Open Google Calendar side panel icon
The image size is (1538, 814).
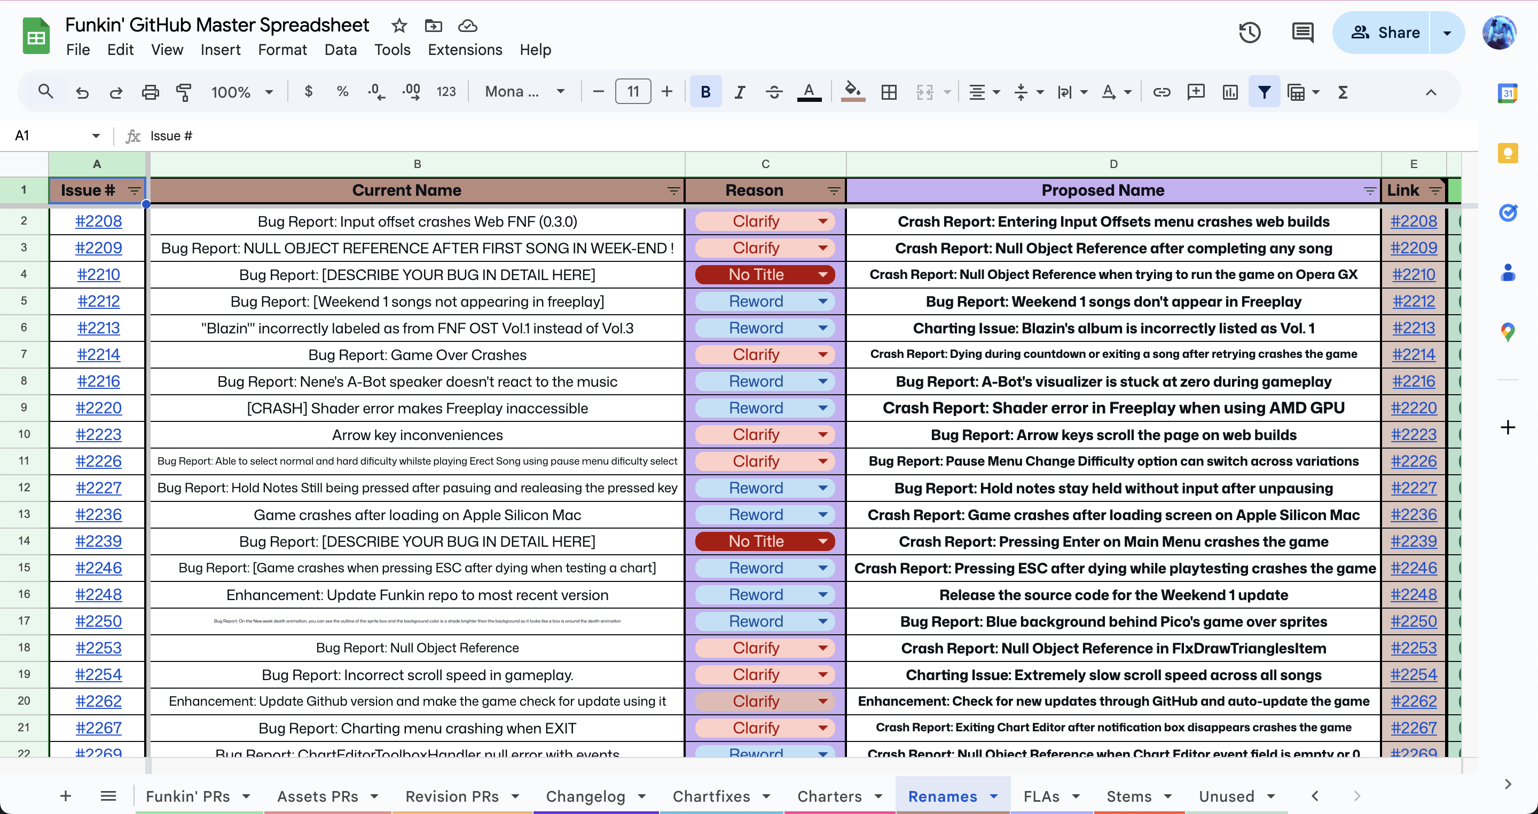1508,93
